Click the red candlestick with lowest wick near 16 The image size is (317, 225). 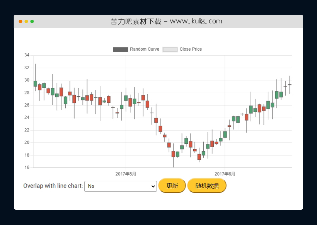point(173,154)
